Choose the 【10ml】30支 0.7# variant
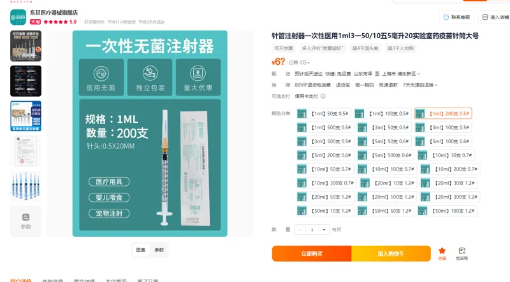This screenshot has width=510, height=282. point(446,155)
